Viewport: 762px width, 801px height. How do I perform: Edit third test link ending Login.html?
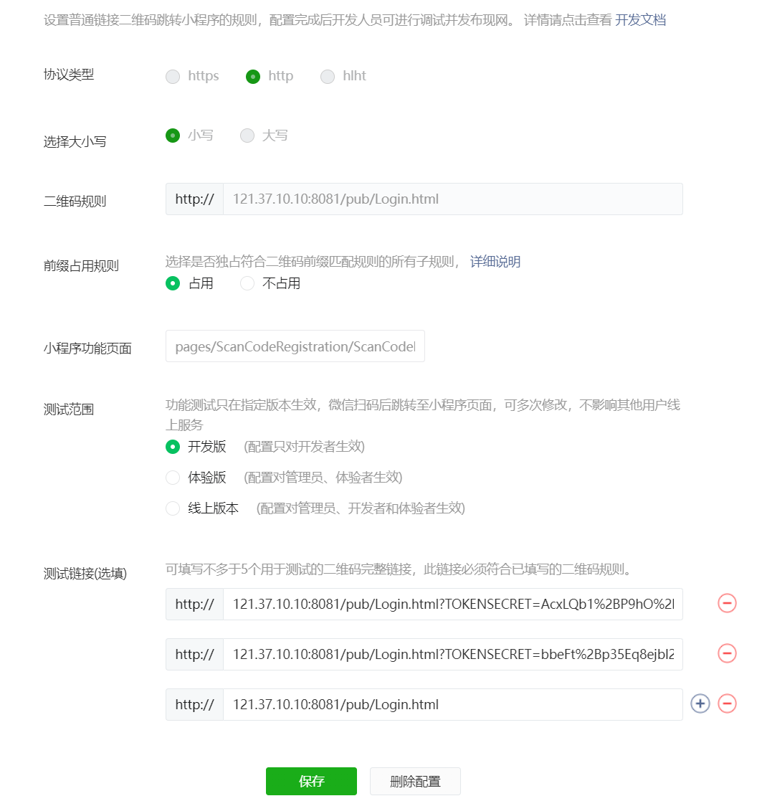(452, 705)
